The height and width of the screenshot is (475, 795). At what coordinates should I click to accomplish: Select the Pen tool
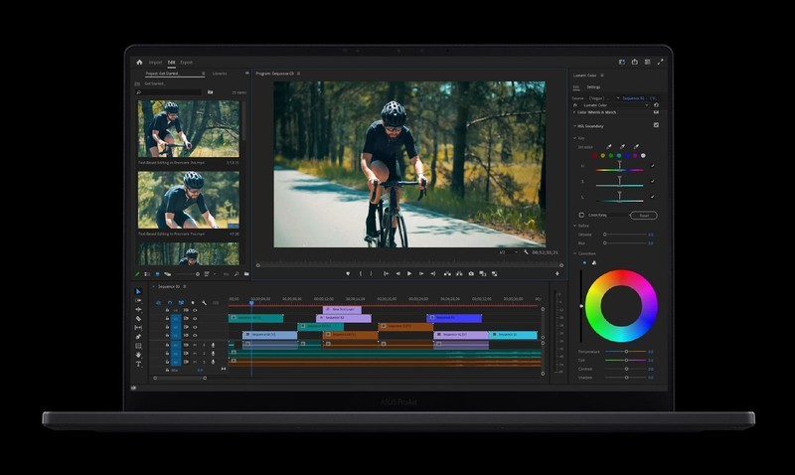pos(138,336)
